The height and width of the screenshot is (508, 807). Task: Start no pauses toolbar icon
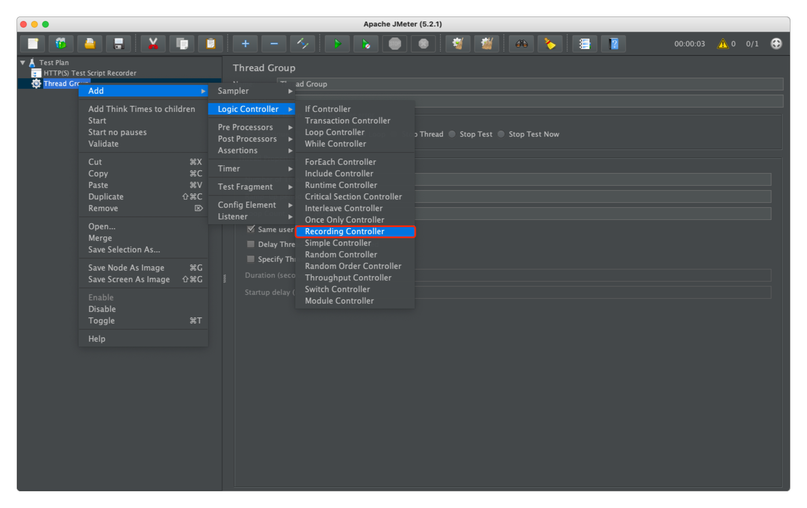[366, 44]
